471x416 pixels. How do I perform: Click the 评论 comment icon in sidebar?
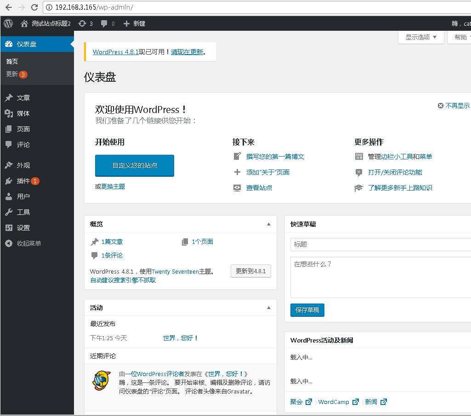[9, 144]
